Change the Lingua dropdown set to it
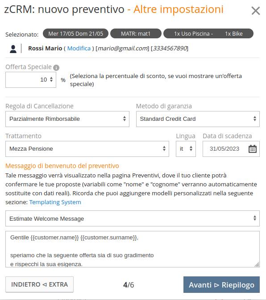Screen dimensions: 266x300 pos(186,148)
